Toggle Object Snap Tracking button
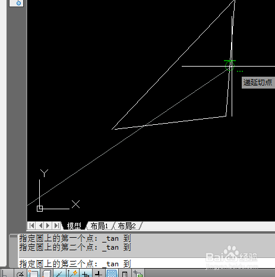The image size is (275, 277). point(59,273)
